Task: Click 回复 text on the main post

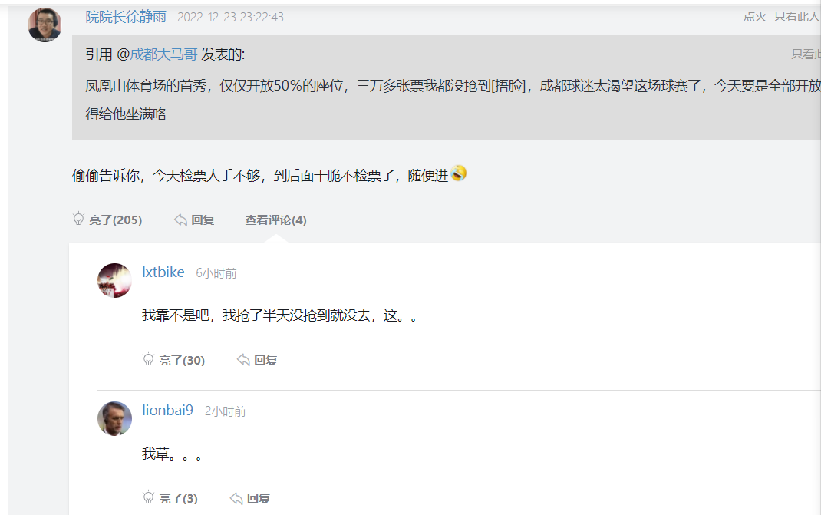Action: pos(203,220)
